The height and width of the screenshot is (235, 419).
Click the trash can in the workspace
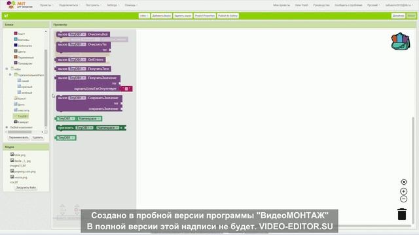pos(402,214)
